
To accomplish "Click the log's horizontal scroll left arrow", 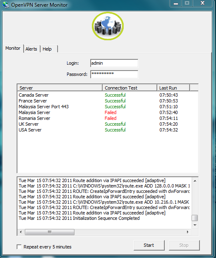I will pos(21,232).
